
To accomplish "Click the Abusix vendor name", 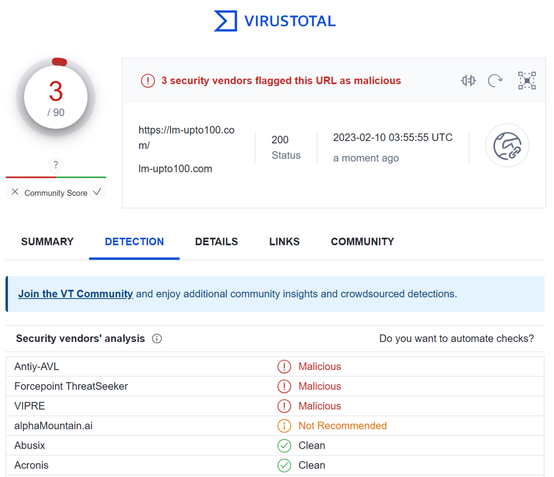I will [30, 446].
